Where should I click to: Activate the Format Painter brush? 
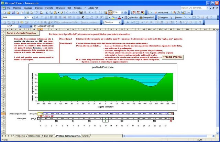point(62,13)
